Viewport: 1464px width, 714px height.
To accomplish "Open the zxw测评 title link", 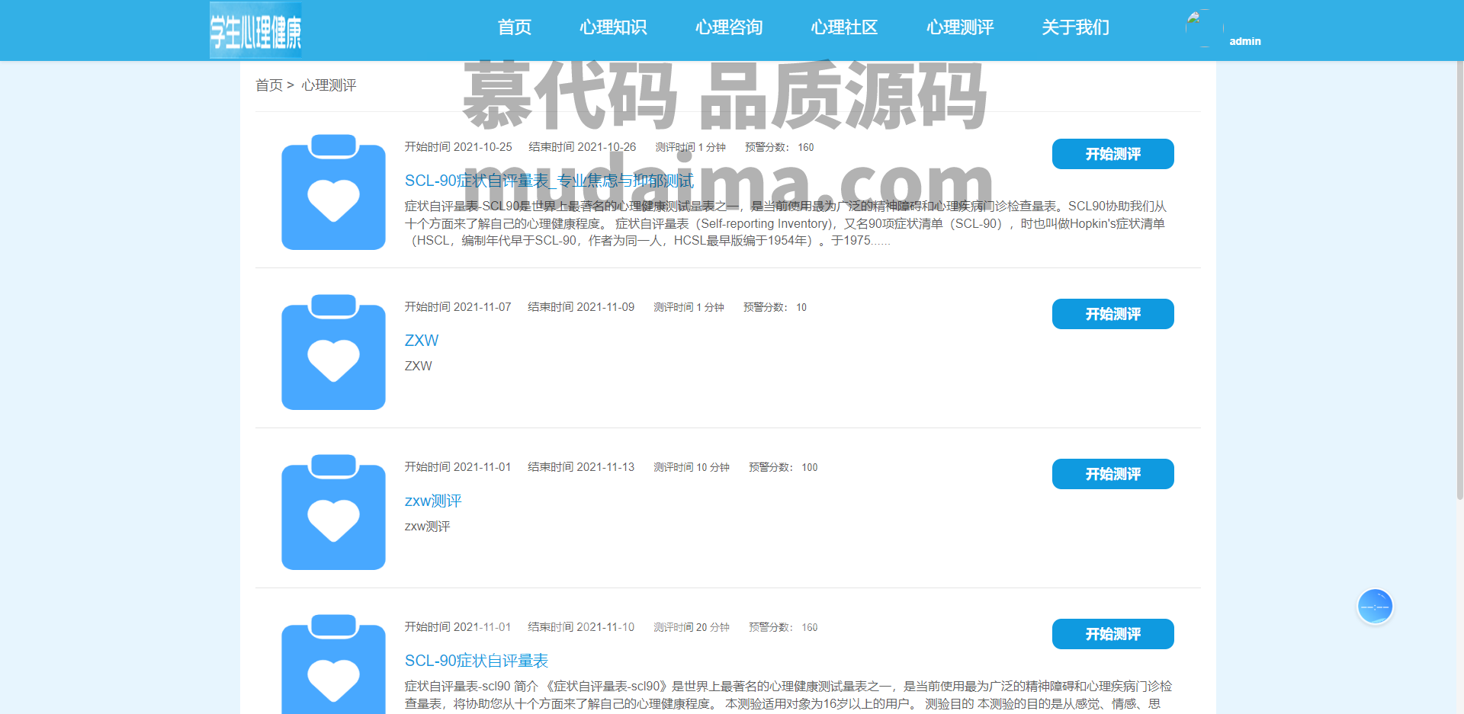I will pyautogui.click(x=433, y=501).
